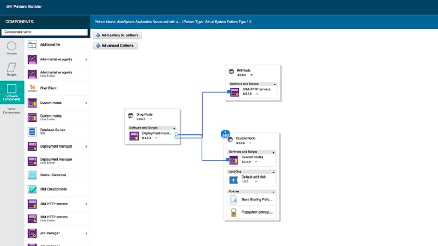Expand Administrative agents submenu arrow
This screenshot has width=438, height=246.
point(86,59)
